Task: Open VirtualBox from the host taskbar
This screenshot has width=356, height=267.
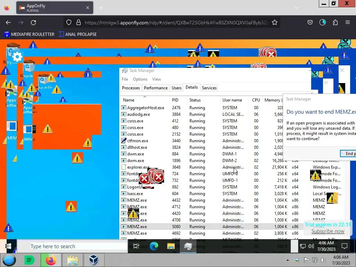Action: tap(94, 260)
